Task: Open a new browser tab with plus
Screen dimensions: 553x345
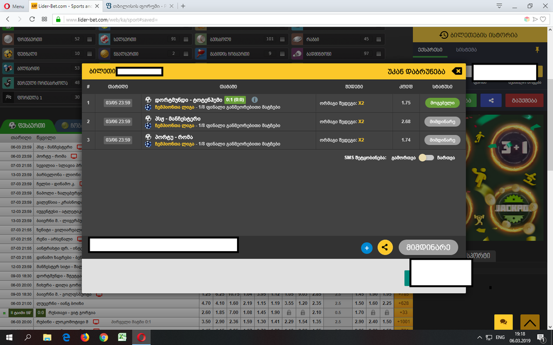Action: [183, 6]
